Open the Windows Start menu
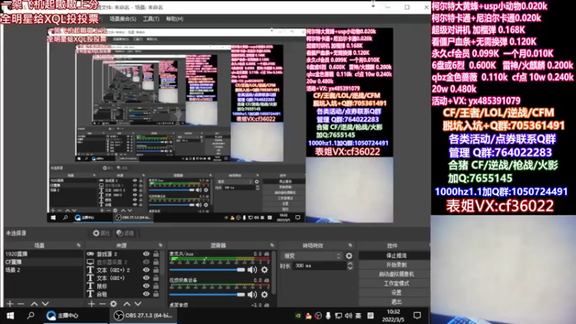The width and height of the screenshot is (576, 324). (10, 315)
